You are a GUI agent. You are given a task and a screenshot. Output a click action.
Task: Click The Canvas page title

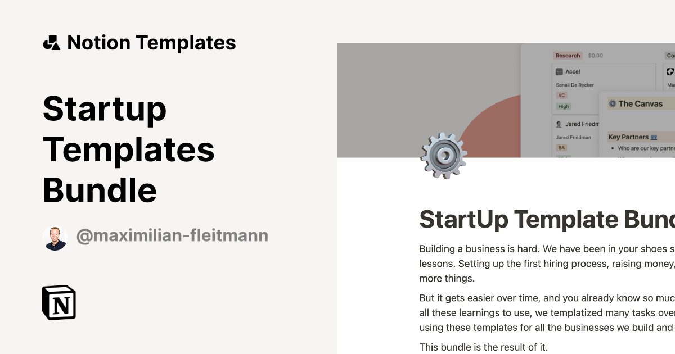[x=641, y=103]
